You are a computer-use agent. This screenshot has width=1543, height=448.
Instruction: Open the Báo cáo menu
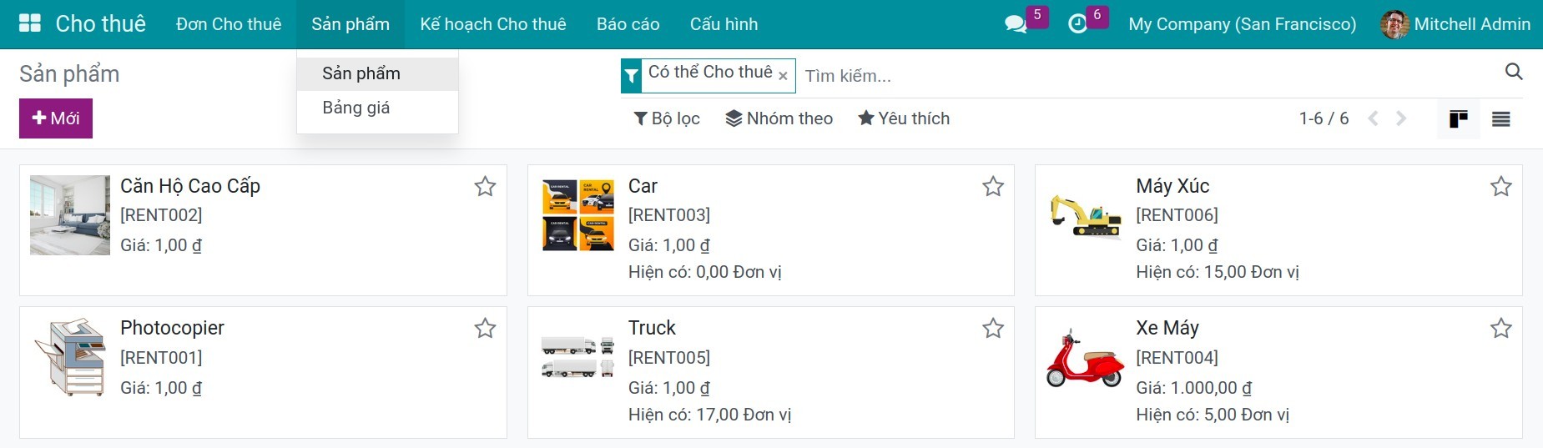[628, 24]
